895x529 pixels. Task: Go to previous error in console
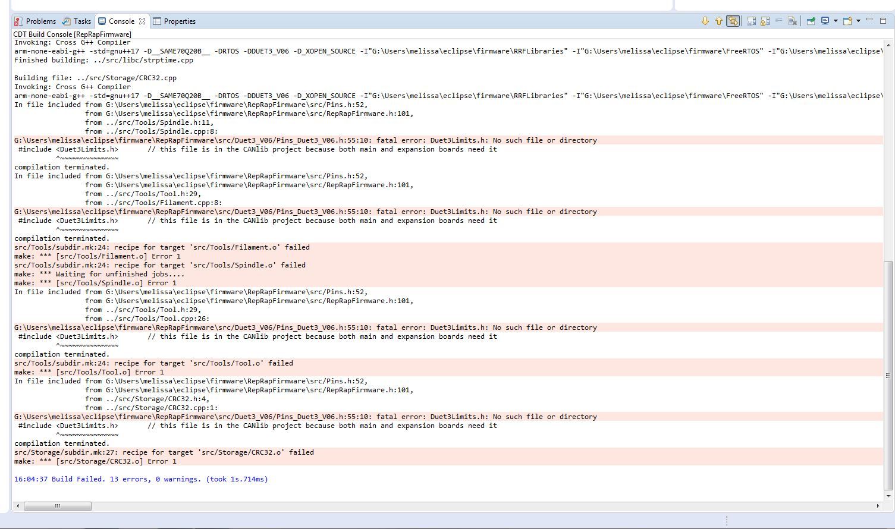coord(719,21)
